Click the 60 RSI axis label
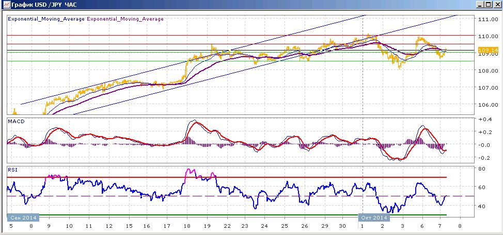The image size is (503, 235). (x=481, y=187)
